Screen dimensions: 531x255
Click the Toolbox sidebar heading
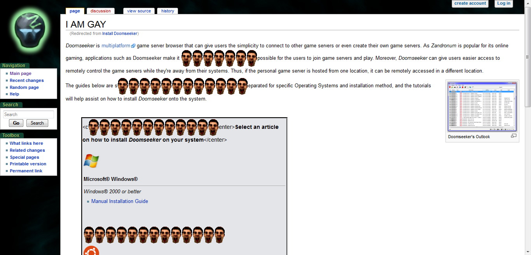pyautogui.click(x=11, y=135)
